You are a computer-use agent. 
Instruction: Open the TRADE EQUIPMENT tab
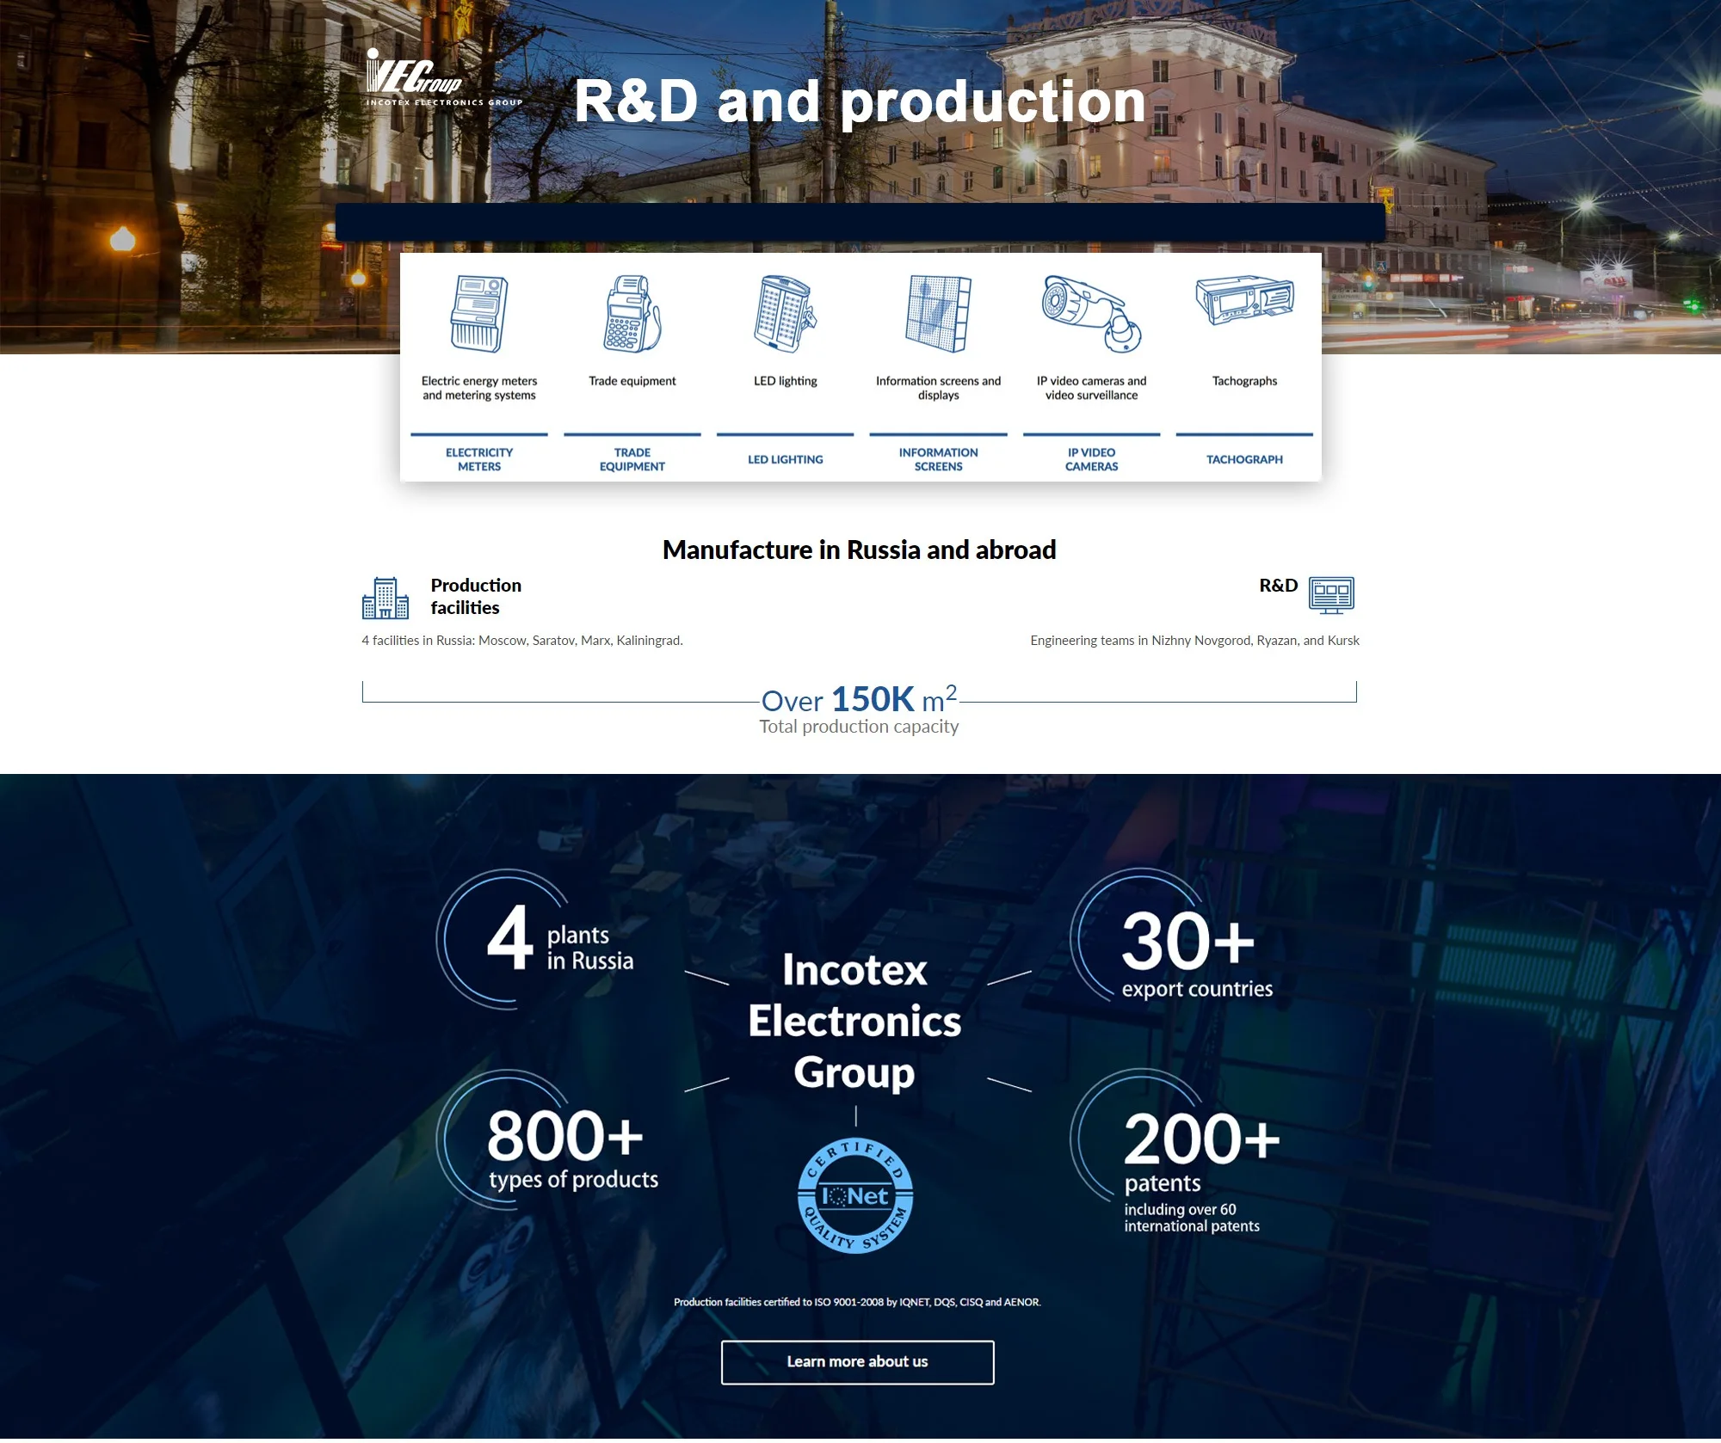[632, 459]
